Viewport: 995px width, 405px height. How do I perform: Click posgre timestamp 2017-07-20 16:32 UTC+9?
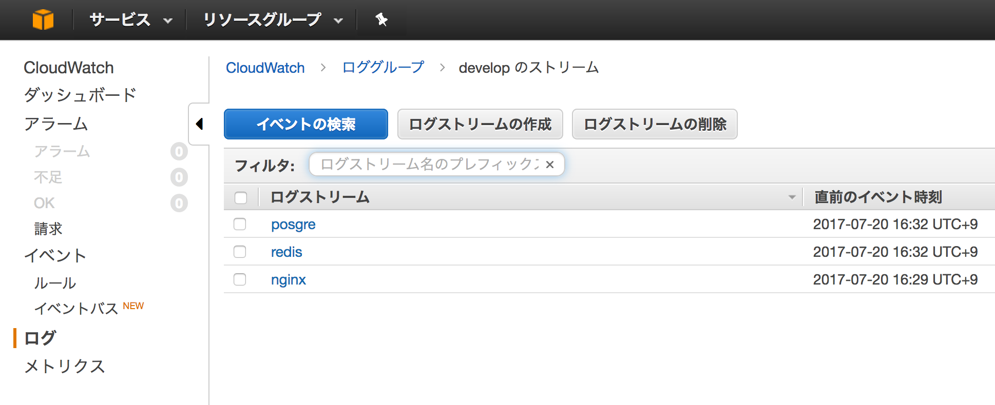point(895,224)
